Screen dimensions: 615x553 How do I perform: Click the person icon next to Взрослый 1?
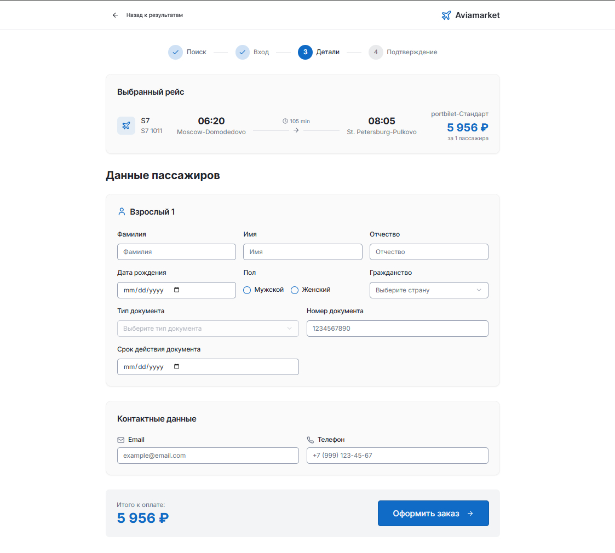(122, 212)
